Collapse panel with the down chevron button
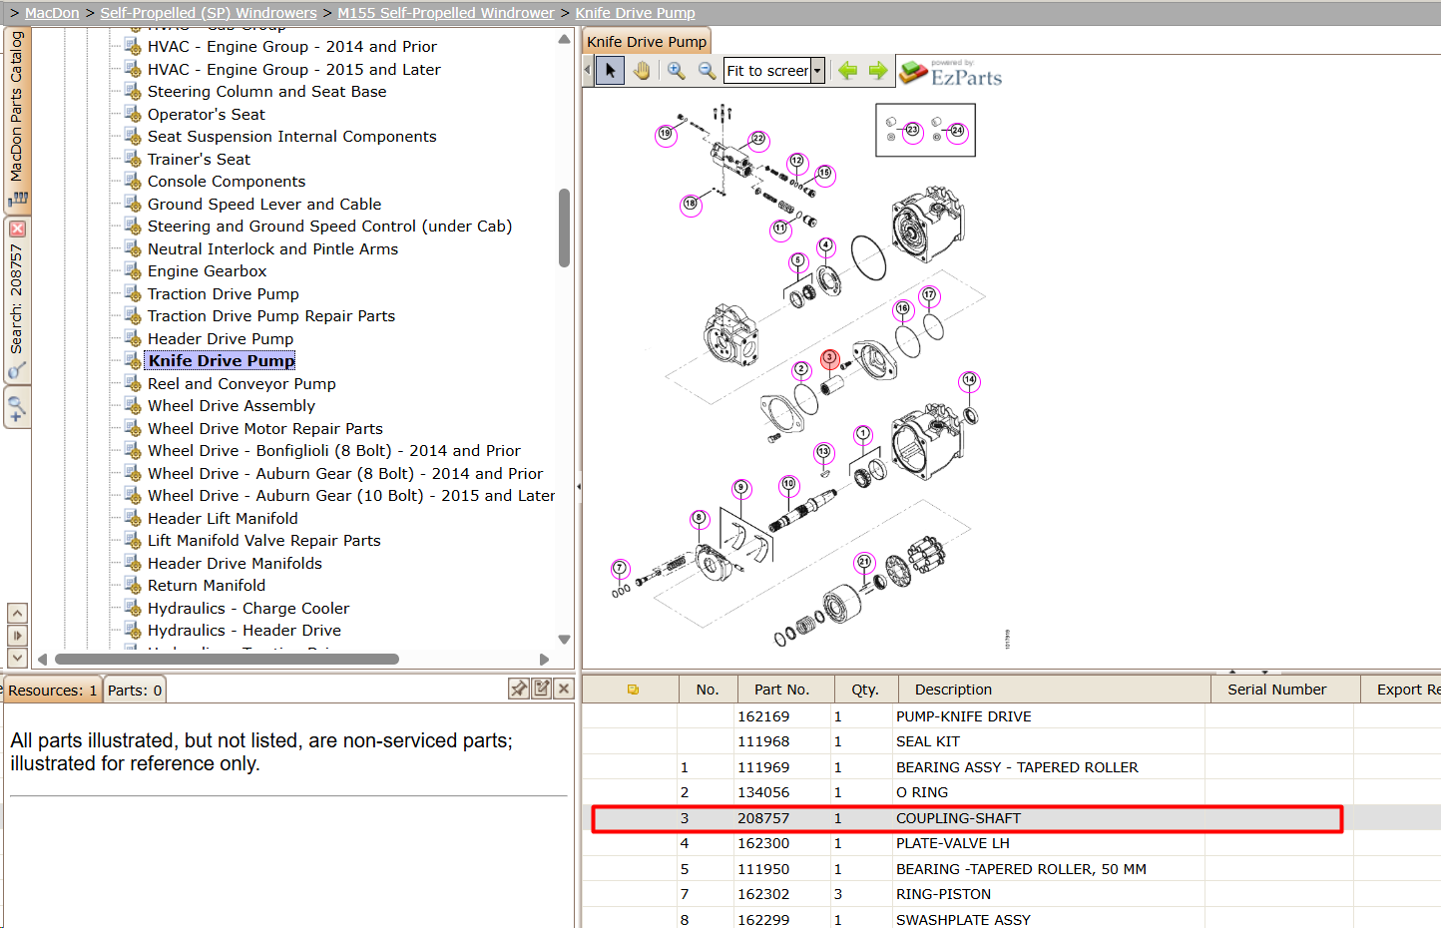 (17, 658)
